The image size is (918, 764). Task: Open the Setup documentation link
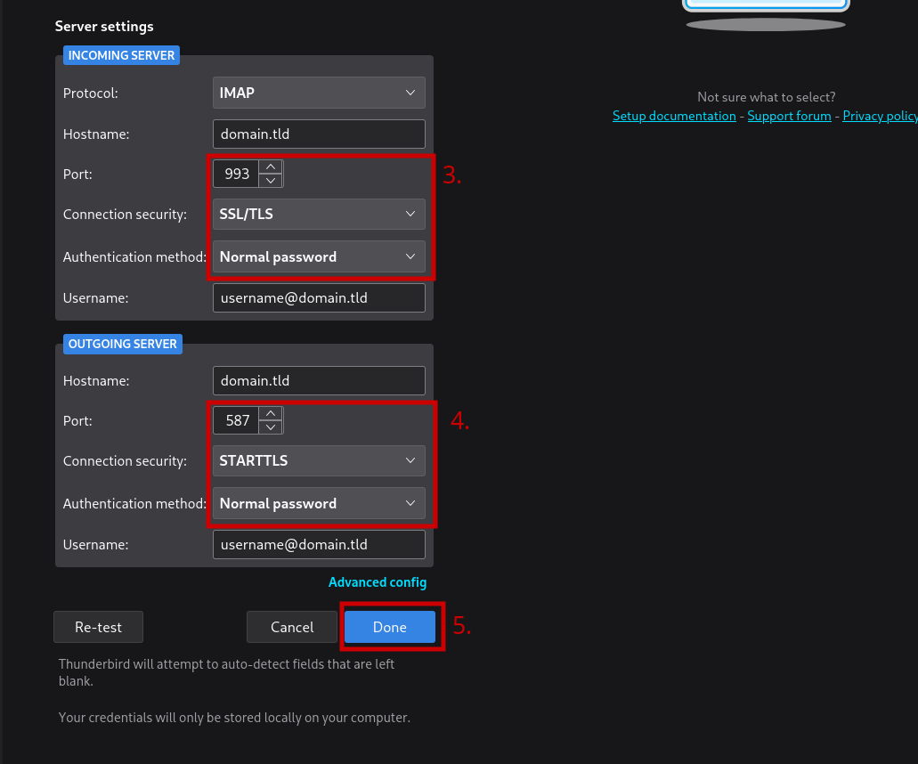coord(674,116)
